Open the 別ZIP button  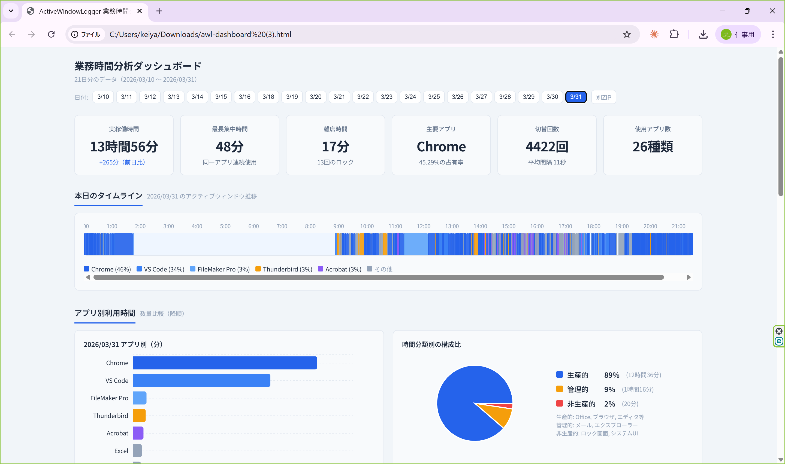[603, 97]
